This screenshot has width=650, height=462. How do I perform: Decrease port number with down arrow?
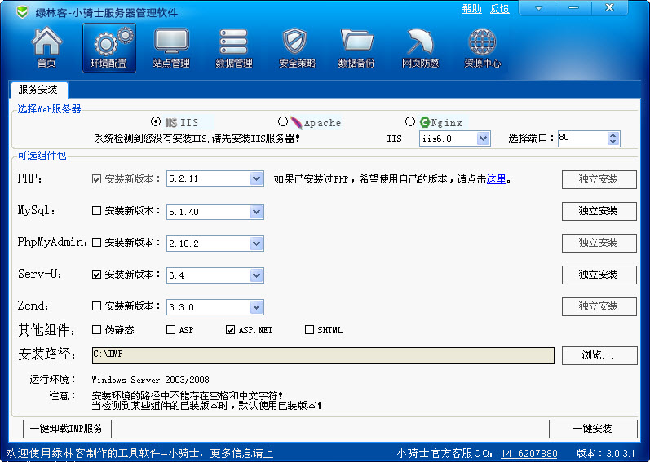(x=613, y=142)
